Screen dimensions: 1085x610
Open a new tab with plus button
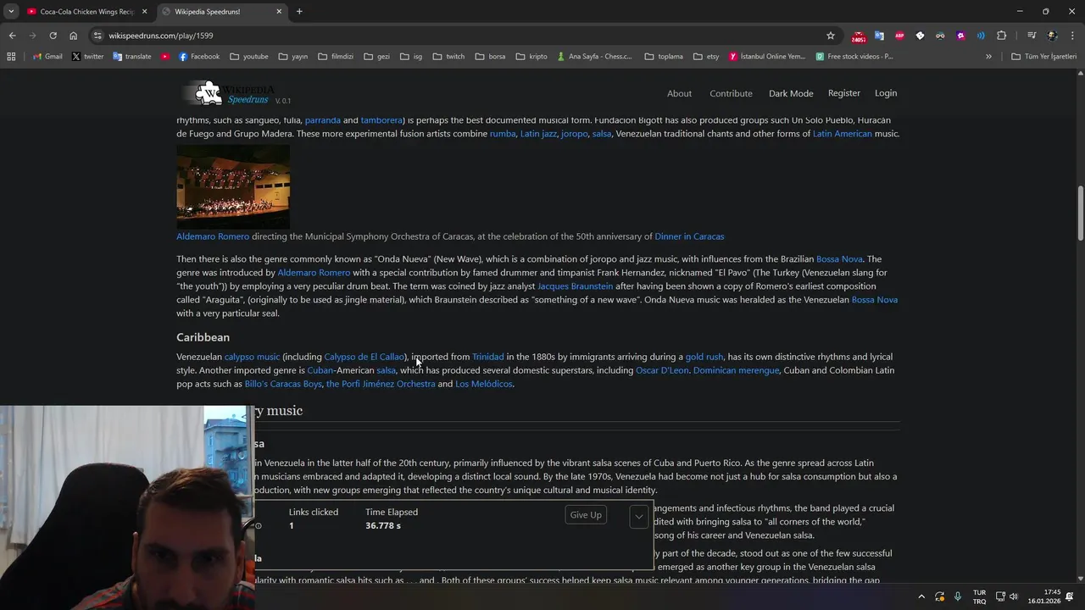pos(299,12)
